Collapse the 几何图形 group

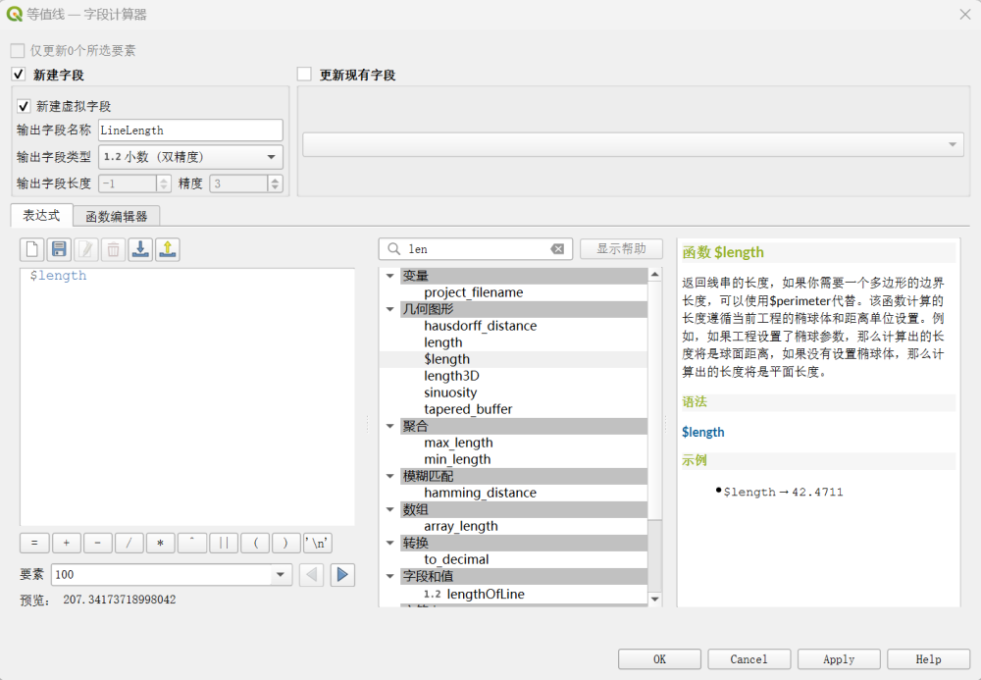[x=389, y=309]
